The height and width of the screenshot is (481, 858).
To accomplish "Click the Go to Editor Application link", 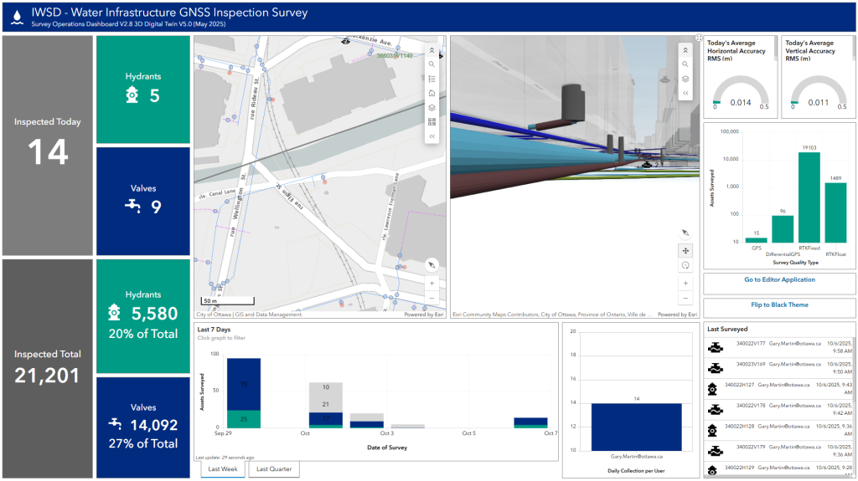I will coord(779,280).
